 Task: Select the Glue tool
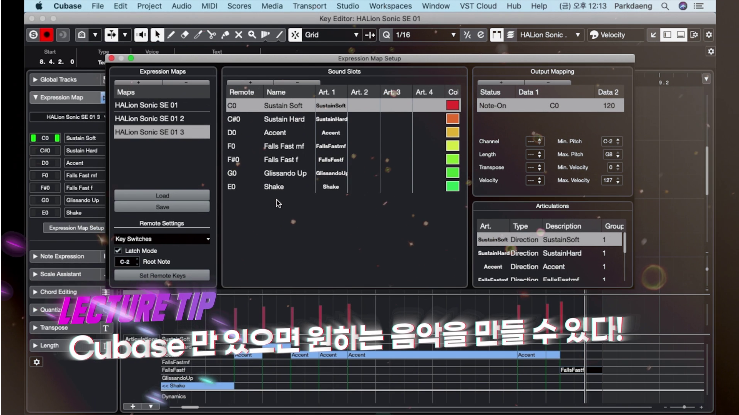click(225, 35)
